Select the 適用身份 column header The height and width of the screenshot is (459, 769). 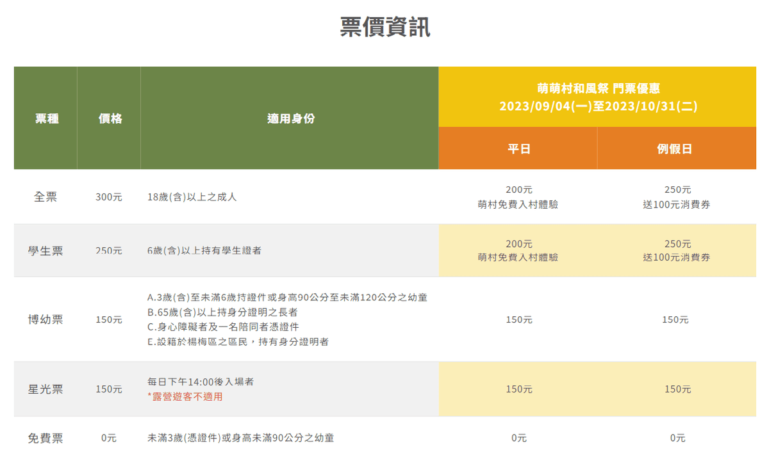click(290, 118)
